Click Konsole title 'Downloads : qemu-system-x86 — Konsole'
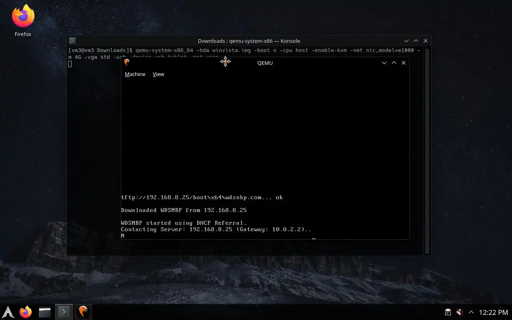This screenshot has height=320, width=512. (249, 41)
